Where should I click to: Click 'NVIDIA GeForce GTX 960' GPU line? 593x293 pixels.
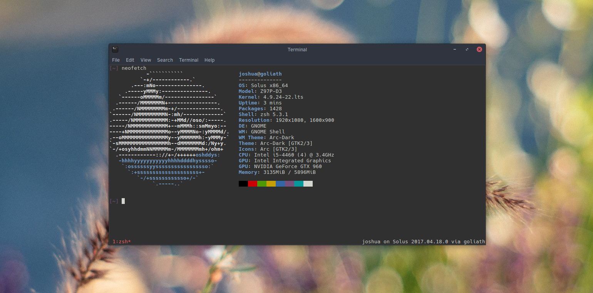pyautogui.click(x=288, y=167)
